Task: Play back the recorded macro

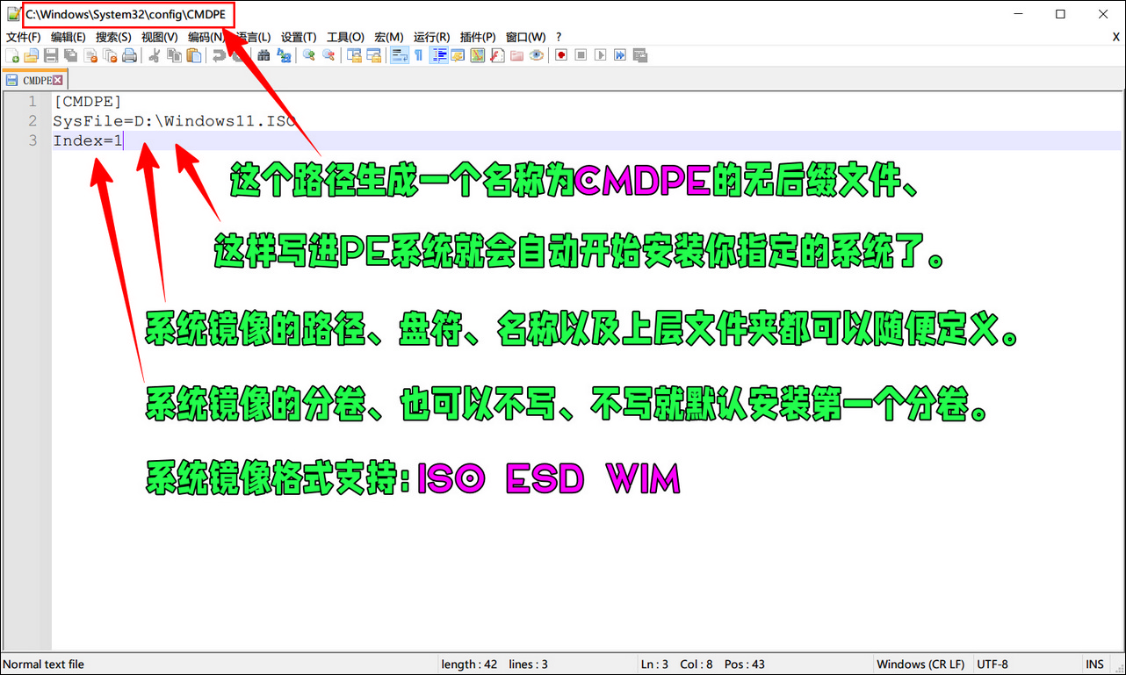Action: click(600, 55)
